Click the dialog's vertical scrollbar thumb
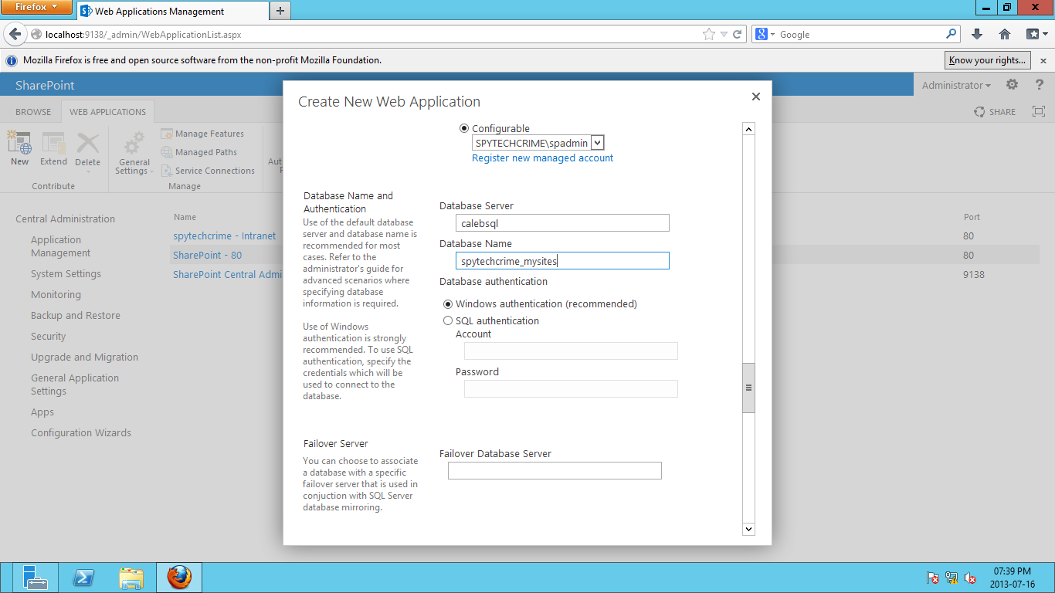This screenshot has width=1055, height=593. pos(748,388)
